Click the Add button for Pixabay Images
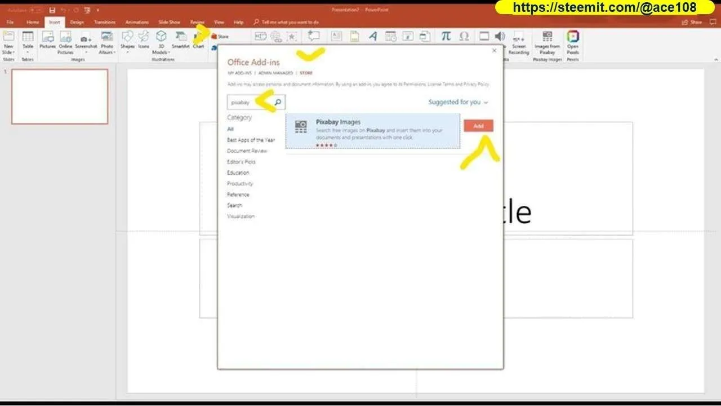The image size is (721, 406). coord(478,126)
